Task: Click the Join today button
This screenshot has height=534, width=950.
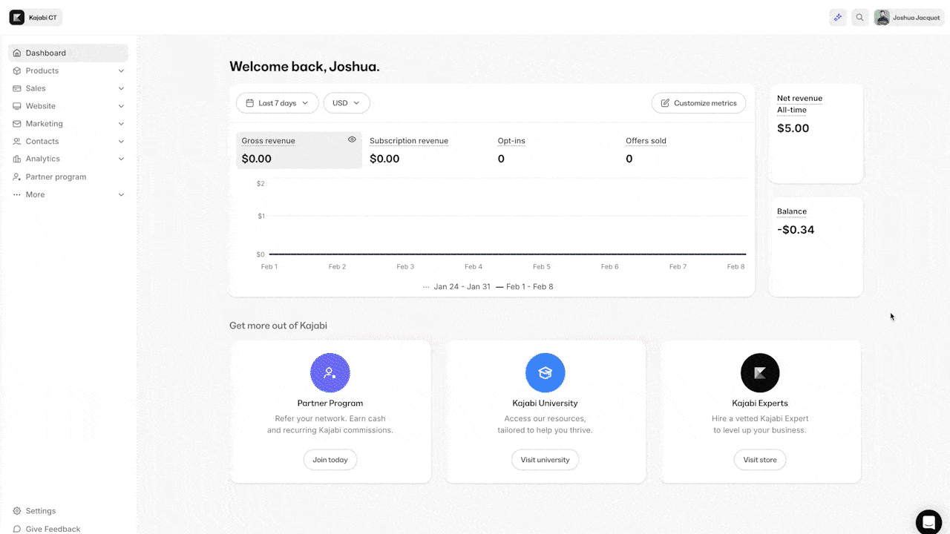Action: [x=330, y=460]
